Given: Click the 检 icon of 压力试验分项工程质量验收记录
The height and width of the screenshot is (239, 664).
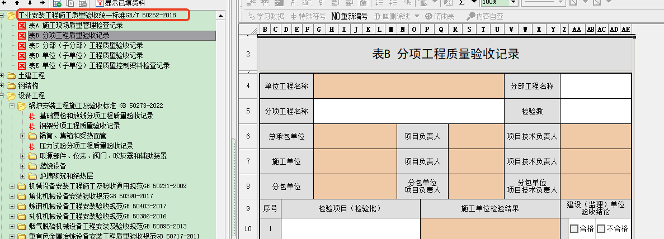Looking at the screenshot, I should click(32, 146).
